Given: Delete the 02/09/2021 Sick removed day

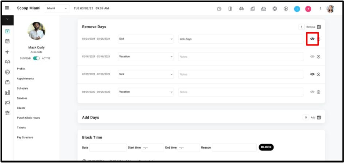Looking at the screenshot, I should [319, 74].
